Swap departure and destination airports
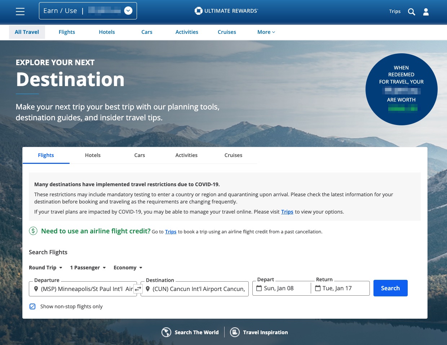 pyautogui.click(x=138, y=288)
